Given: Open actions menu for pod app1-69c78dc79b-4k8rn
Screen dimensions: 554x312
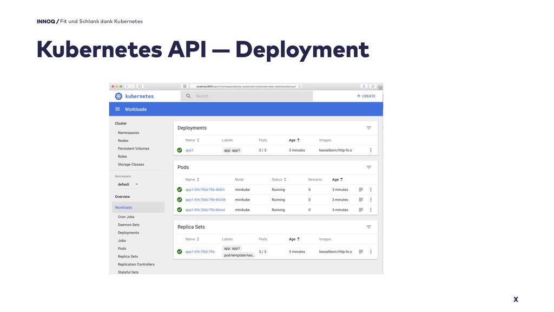Looking at the screenshot, I should tap(371, 190).
